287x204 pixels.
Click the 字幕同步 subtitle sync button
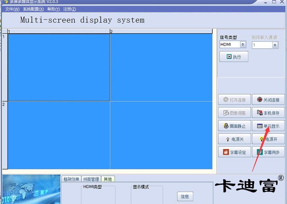click(x=268, y=152)
